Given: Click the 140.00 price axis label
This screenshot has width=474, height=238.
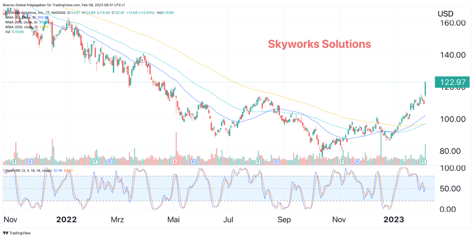Looking at the screenshot, I should click(x=452, y=55).
